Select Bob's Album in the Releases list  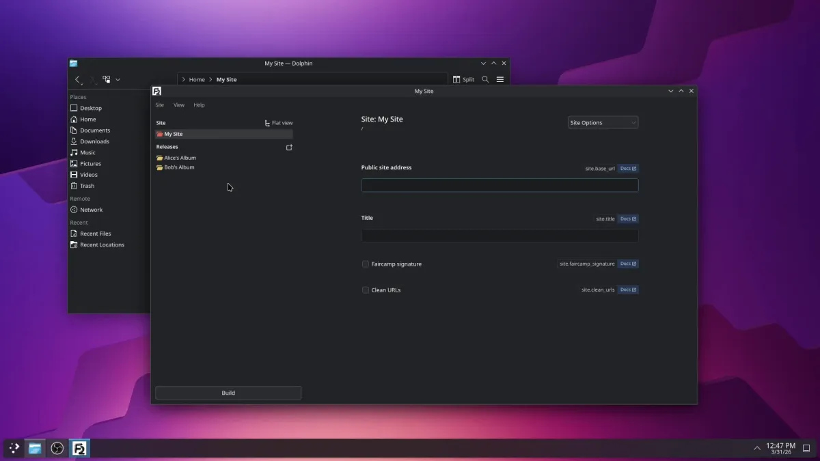click(179, 167)
